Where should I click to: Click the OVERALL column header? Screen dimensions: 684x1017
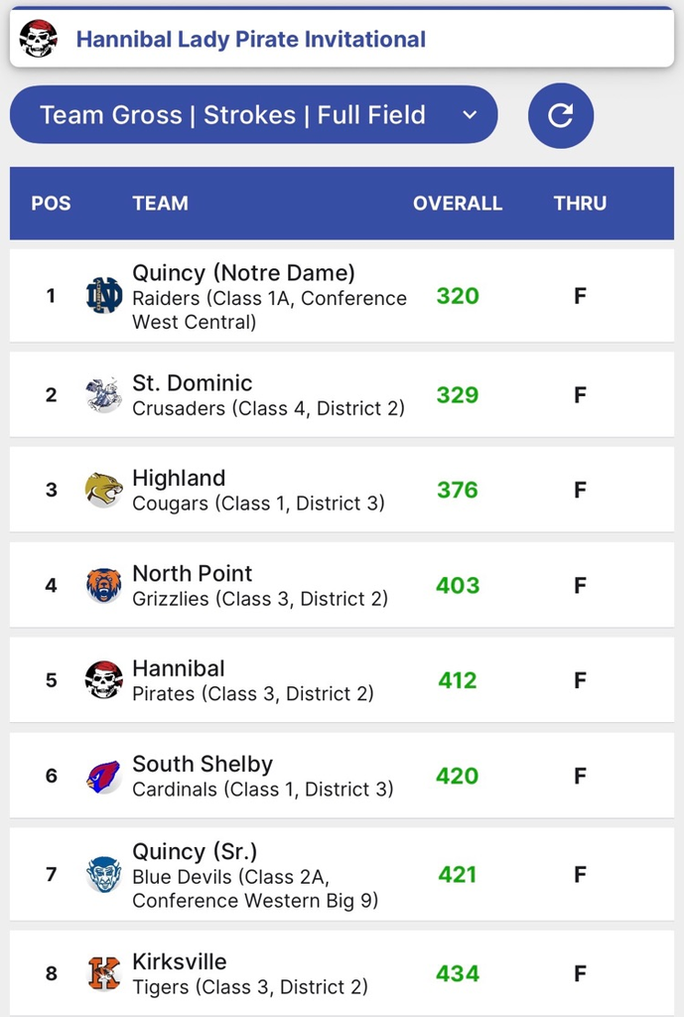click(x=458, y=204)
